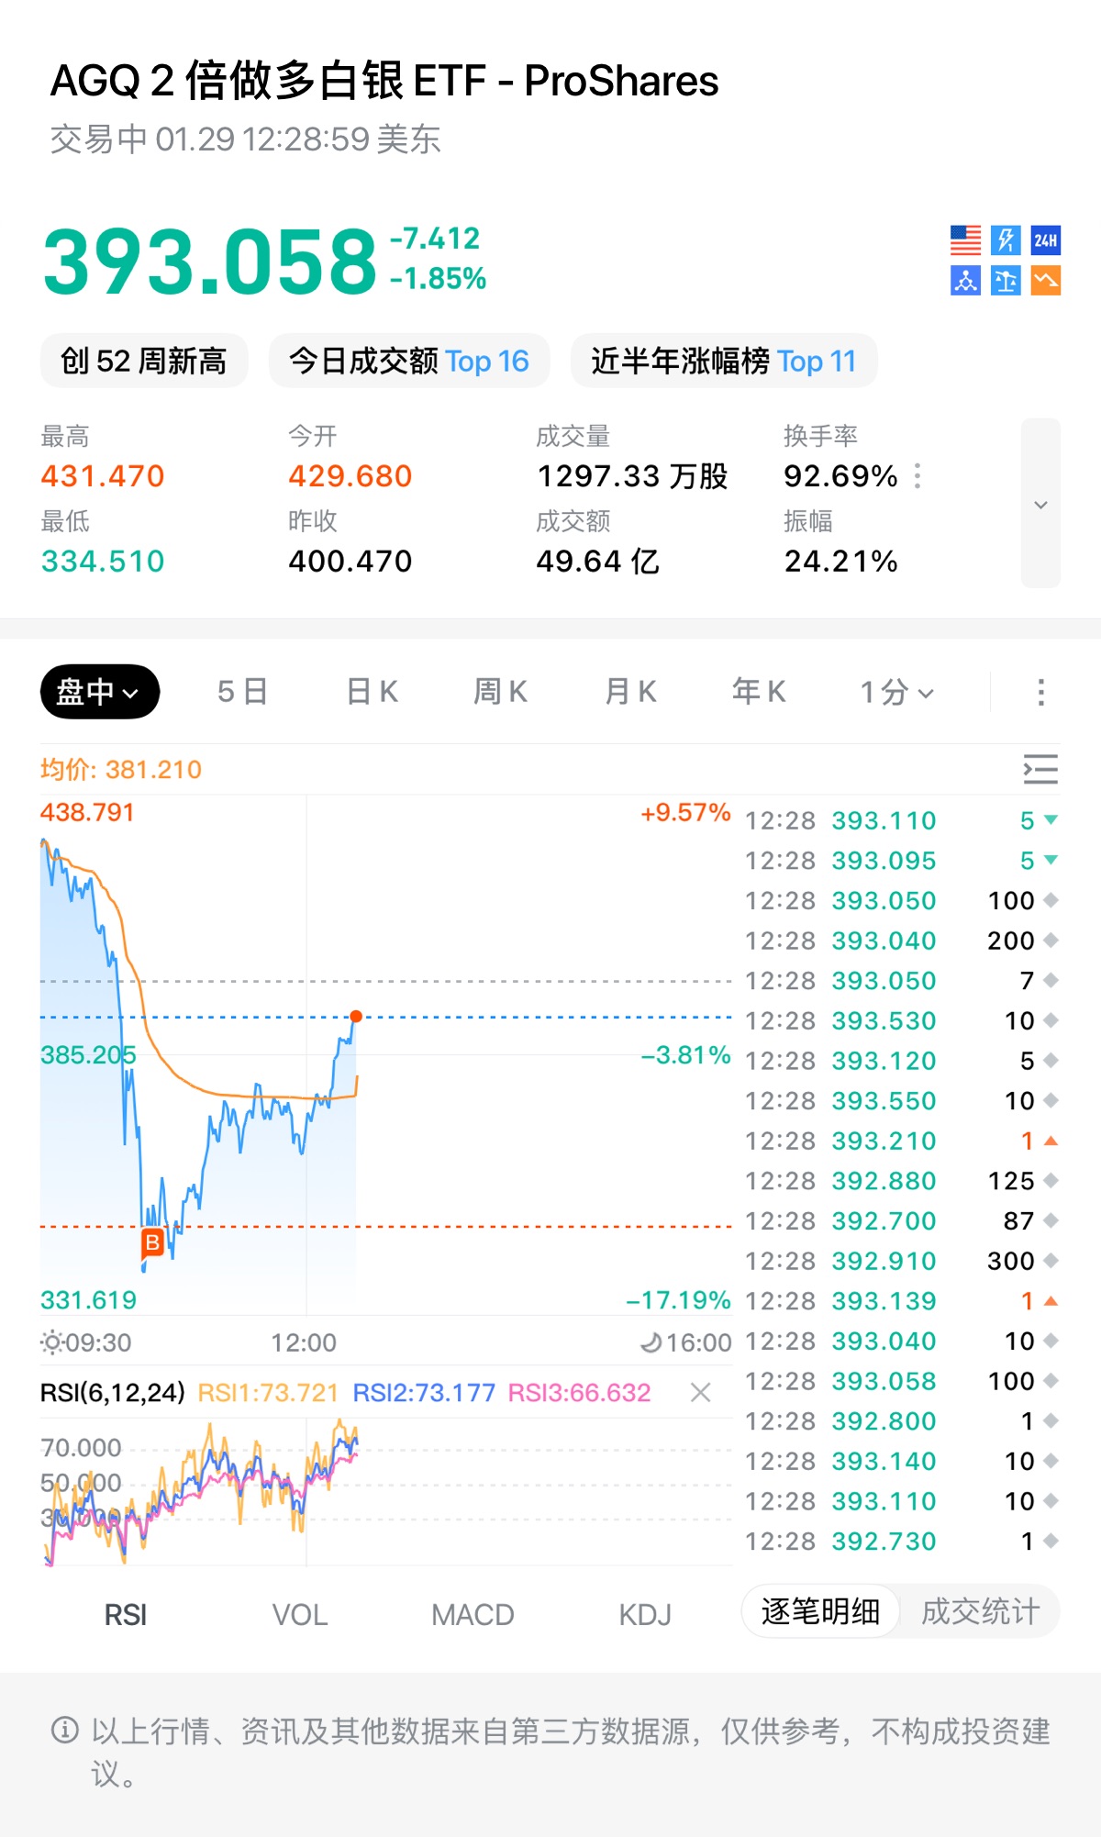Tap the blue network-nodes icon

pyautogui.click(x=965, y=281)
